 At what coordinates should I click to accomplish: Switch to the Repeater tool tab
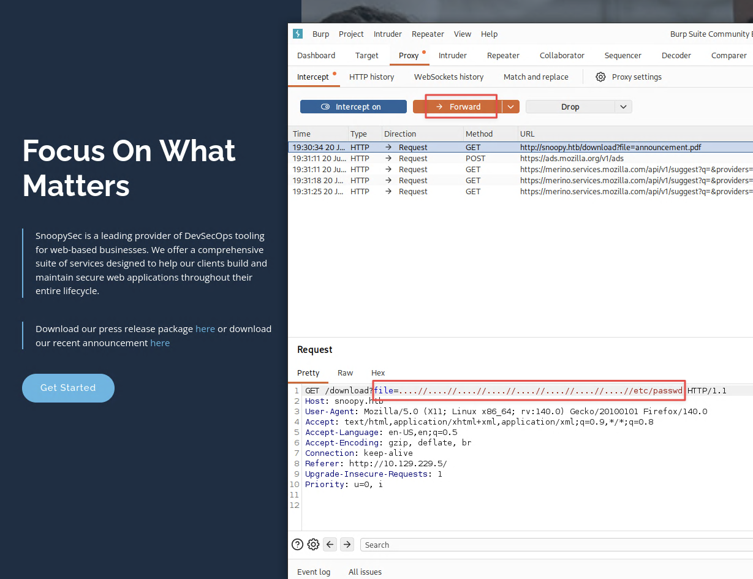pos(503,55)
